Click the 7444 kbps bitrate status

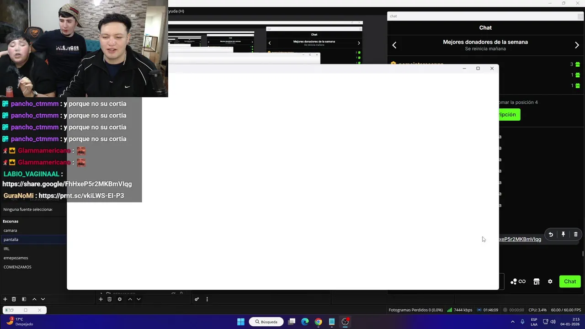point(460,310)
